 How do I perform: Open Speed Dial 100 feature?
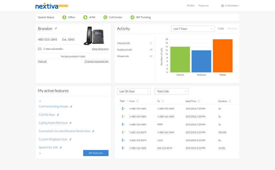click(x=48, y=148)
